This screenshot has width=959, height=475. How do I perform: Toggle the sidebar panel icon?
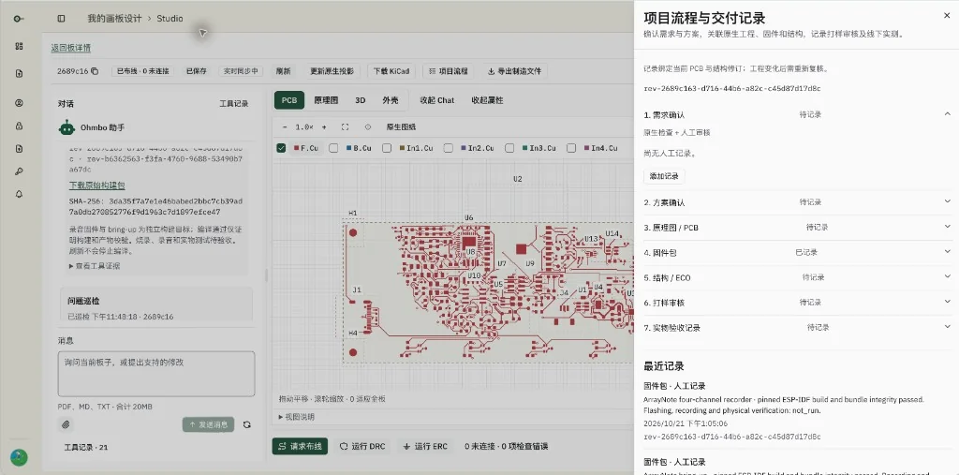click(61, 19)
